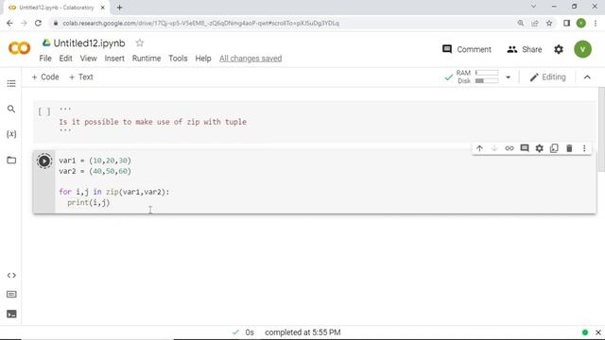The image size is (605, 340).
Task: Click the Colab logo
Action: (19, 48)
